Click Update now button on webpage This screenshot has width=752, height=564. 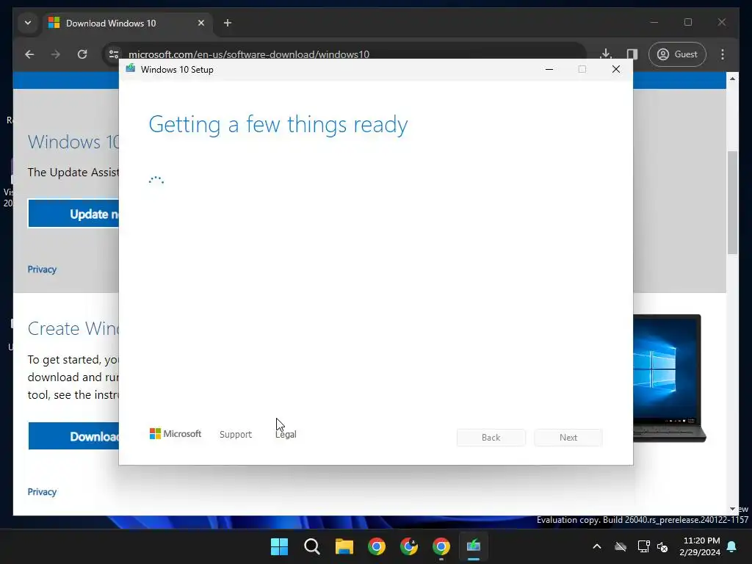pos(73,214)
